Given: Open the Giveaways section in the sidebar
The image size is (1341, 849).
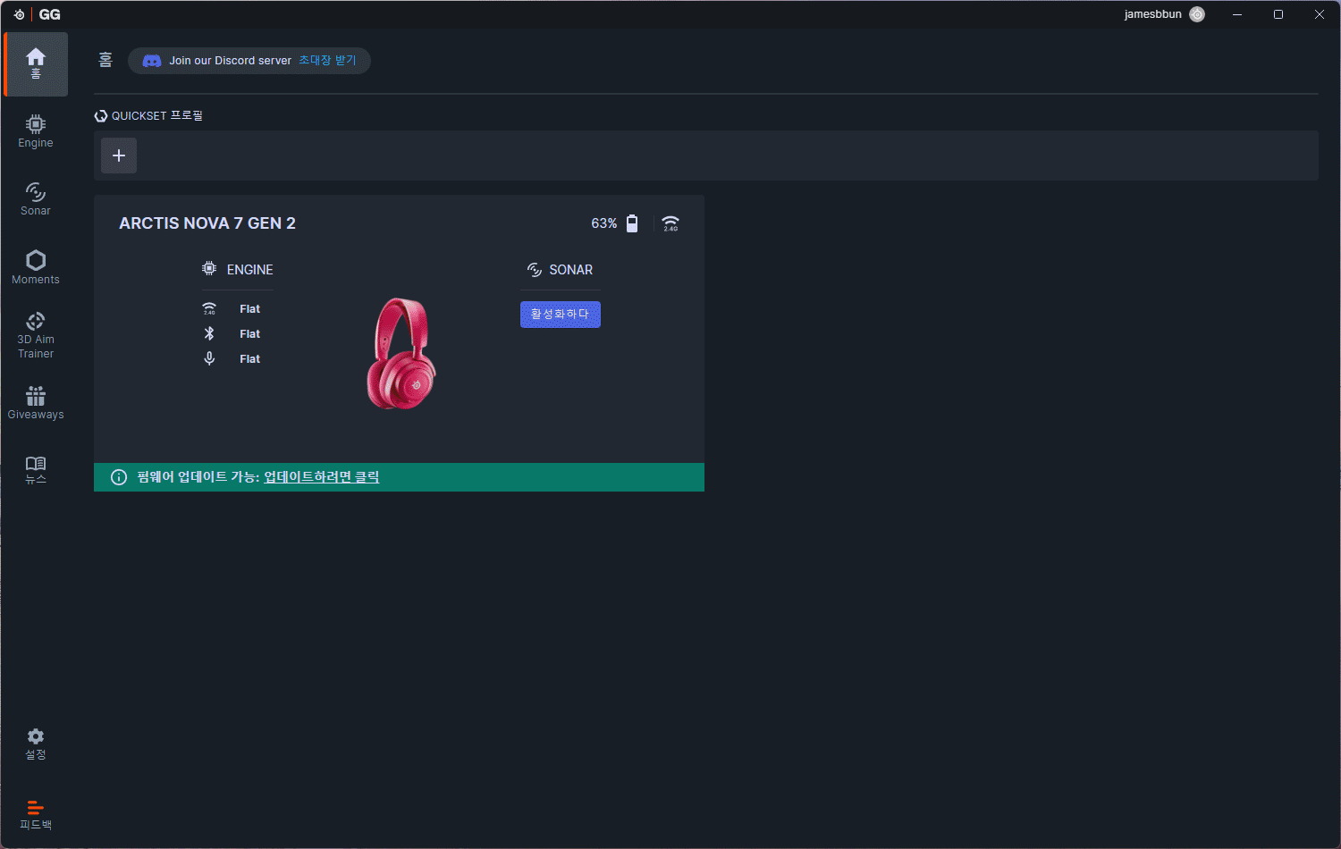Looking at the screenshot, I should tap(36, 403).
